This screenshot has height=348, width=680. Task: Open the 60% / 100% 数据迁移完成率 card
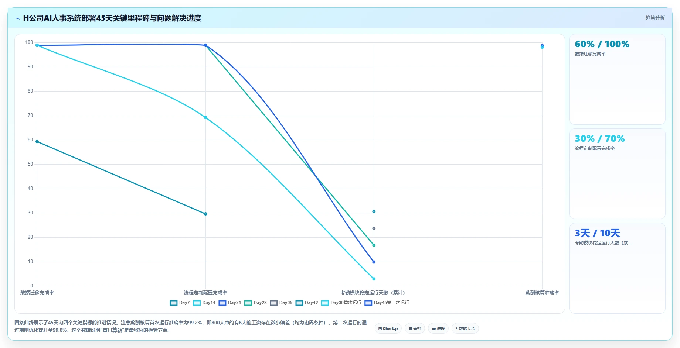(x=617, y=79)
